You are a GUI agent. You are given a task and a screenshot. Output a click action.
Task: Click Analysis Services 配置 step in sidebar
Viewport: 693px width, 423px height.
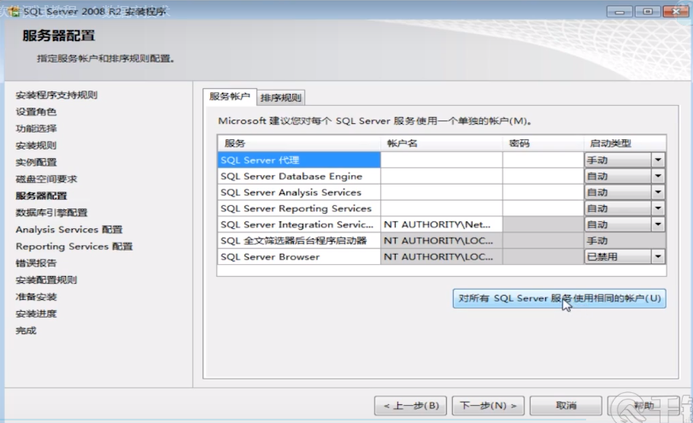69,229
